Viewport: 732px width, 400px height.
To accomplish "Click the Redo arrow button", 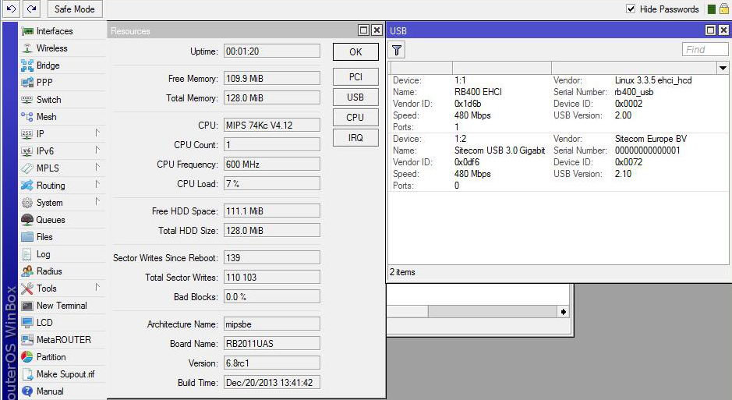I will 31,9.
